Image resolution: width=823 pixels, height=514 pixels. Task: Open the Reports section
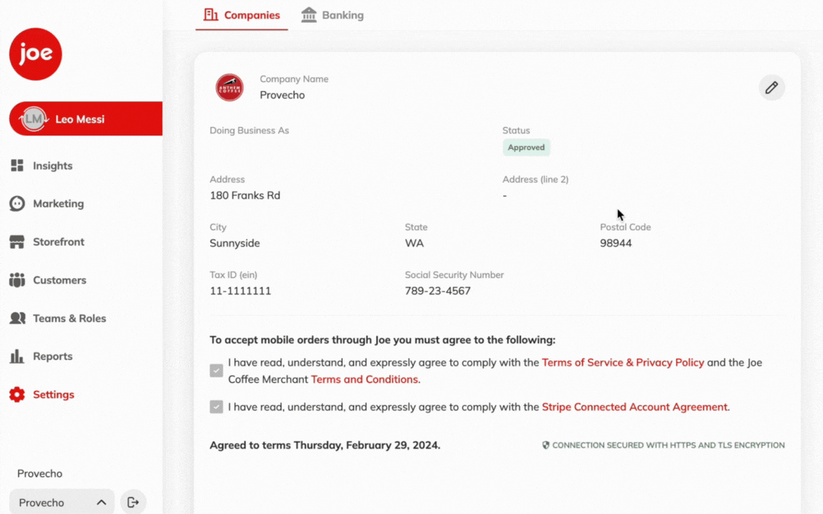[52, 356]
